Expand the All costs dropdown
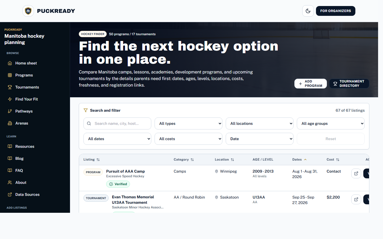Screen dimensions: 383x239 188,139
